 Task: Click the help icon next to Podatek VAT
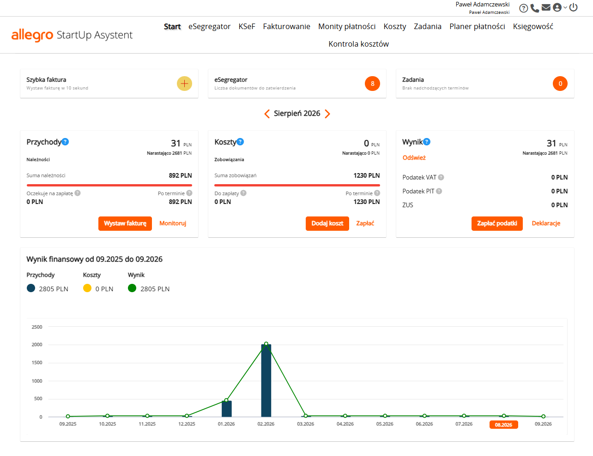point(441,177)
